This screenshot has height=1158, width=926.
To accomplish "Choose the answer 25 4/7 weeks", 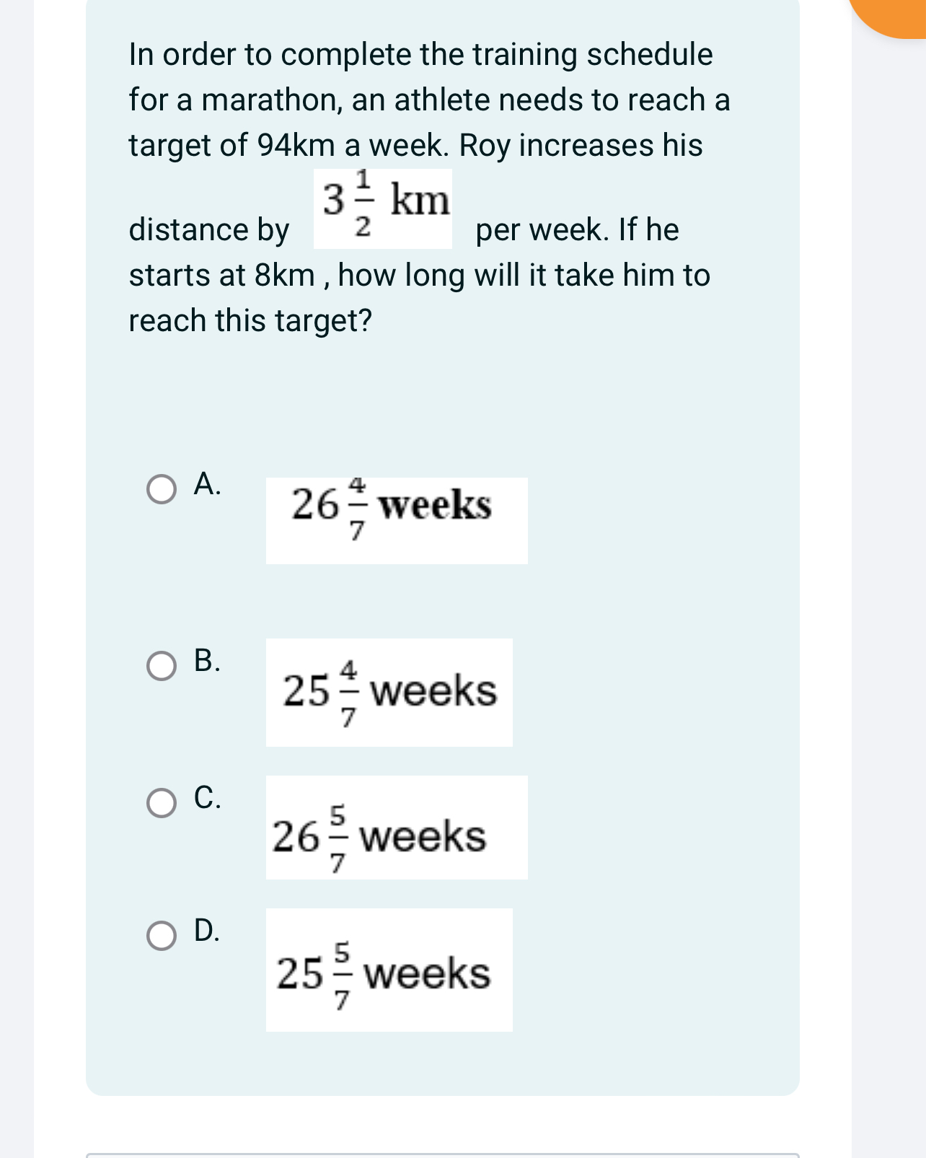I will pyautogui.click(x=389, y=693).
